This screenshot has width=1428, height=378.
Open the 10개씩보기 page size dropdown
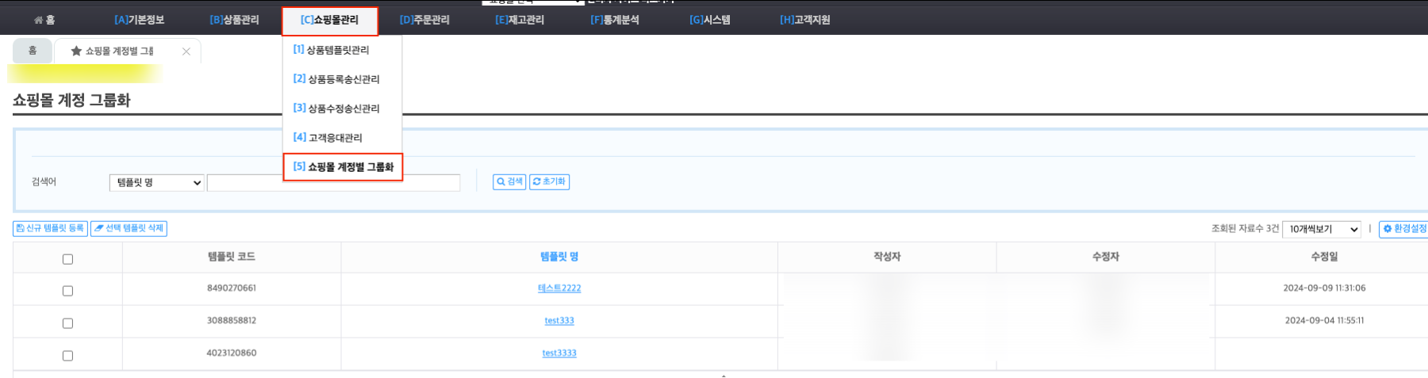(1322, 229)
